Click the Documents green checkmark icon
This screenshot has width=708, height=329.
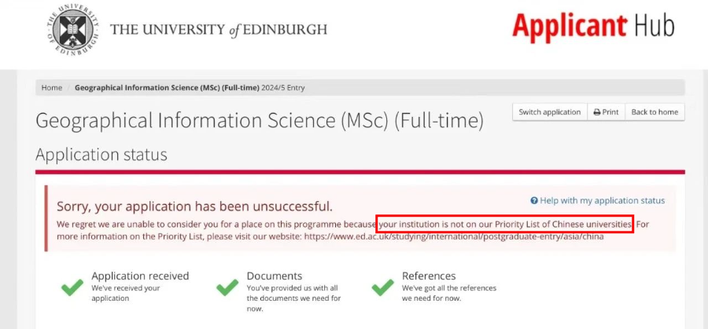[x=227, y=287]
